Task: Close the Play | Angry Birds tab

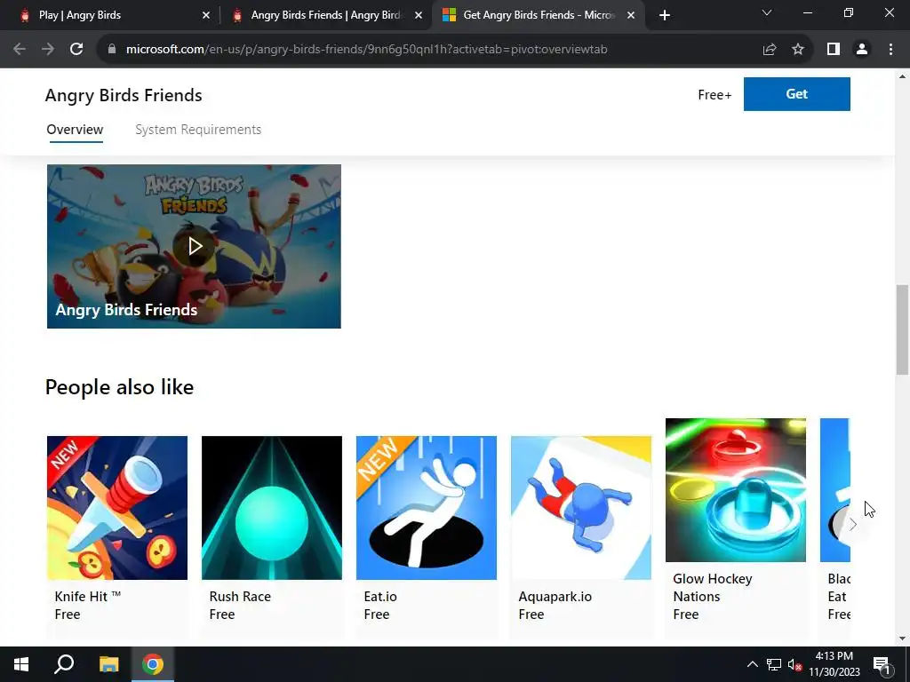Action: [206, 16]
